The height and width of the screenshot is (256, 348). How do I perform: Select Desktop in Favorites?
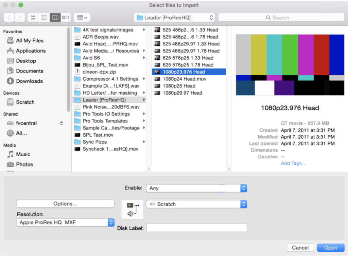tap(26, 61)
